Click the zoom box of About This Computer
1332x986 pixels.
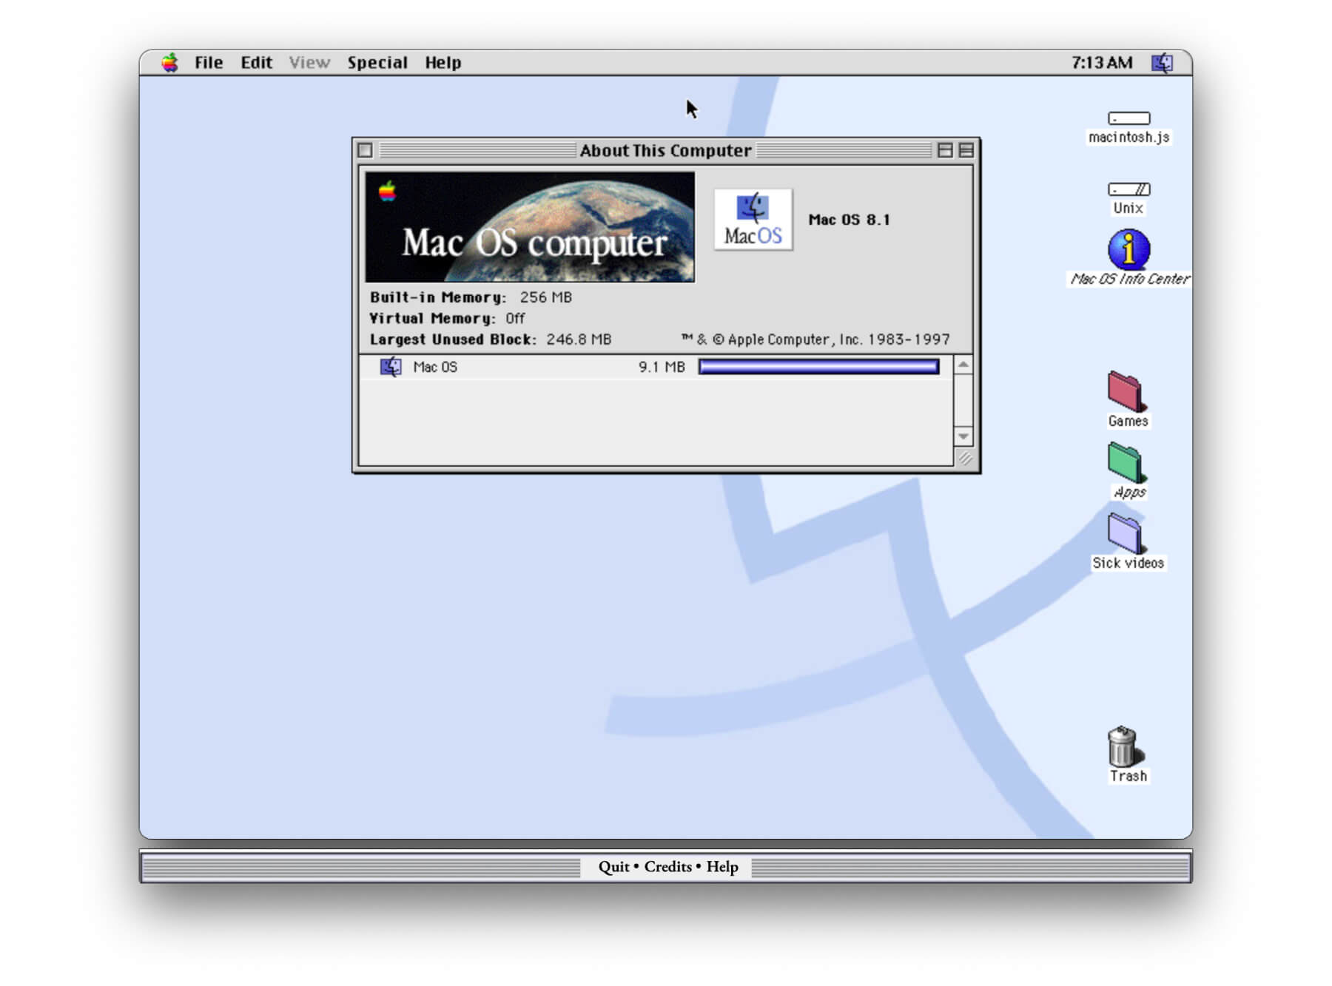click(x=945, y=150)
